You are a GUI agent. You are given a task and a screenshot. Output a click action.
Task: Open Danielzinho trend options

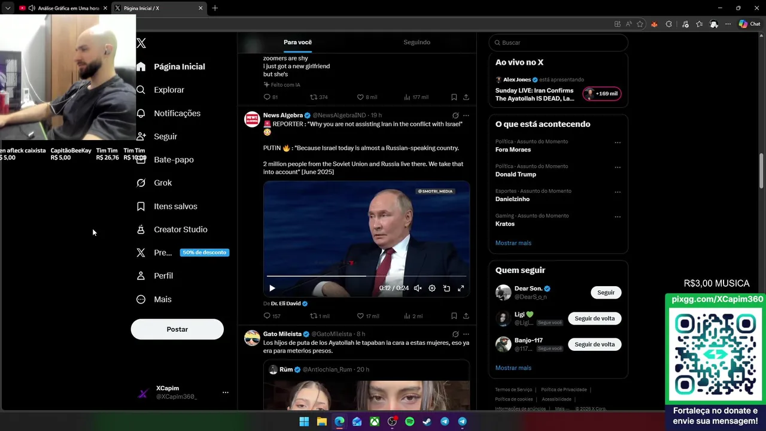pyautogui.click(x=618, y=192)
